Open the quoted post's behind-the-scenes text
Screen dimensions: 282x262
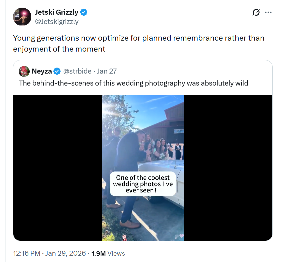133,83
